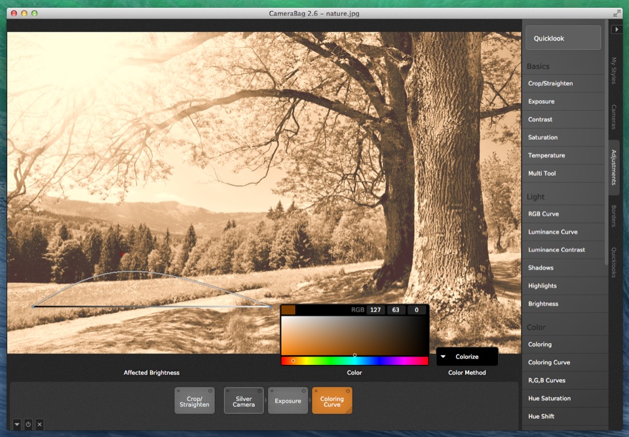Add the Brightness adjustment

click(563, 304)
